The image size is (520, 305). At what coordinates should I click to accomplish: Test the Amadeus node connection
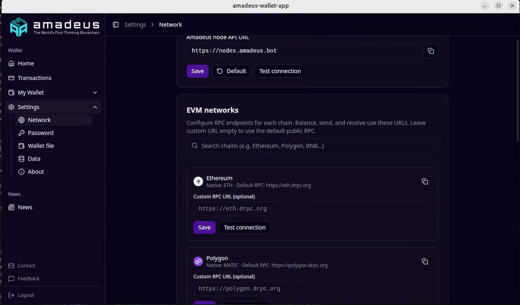coord(280,71)
